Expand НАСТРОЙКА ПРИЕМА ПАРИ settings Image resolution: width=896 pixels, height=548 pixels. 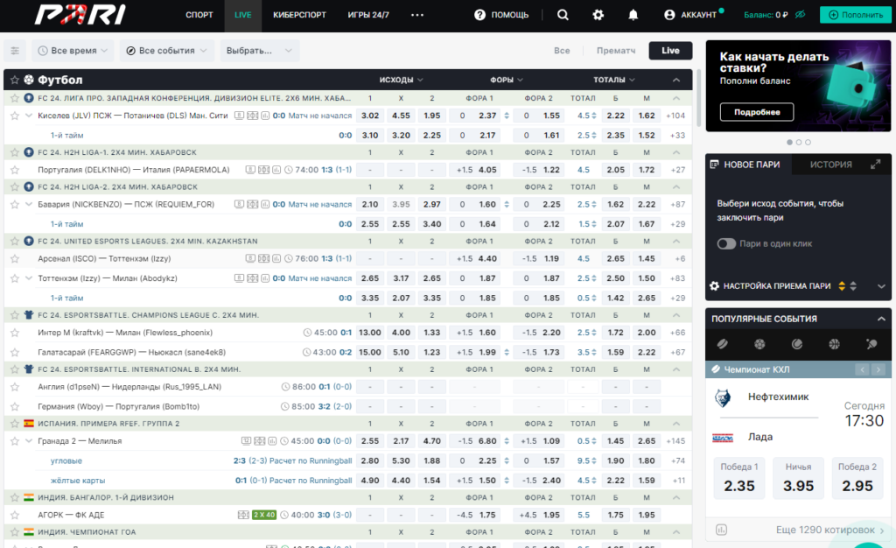(881, 286)
